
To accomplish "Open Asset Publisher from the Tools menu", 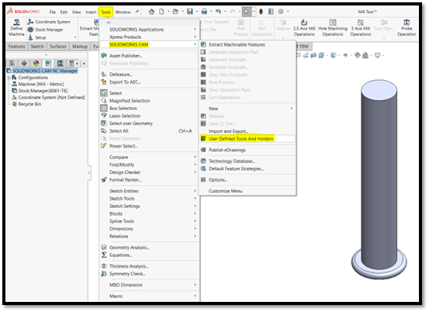I will (149, 56).
